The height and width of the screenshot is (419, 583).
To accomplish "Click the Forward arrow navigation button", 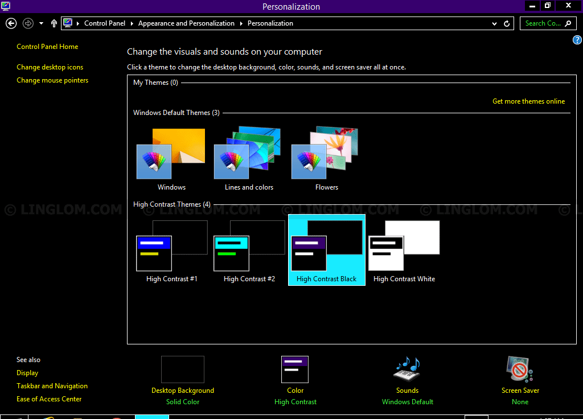I will (x=28, y=23).
